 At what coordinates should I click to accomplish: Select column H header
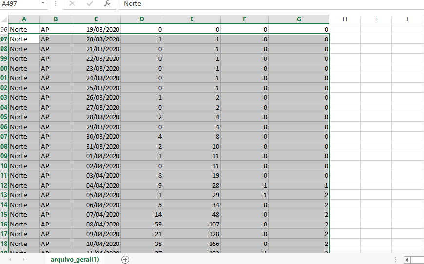pyautogui.click(x=345, y=19)
